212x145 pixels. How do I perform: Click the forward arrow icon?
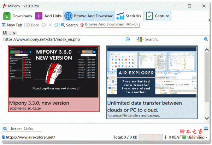tap(43, 25)
